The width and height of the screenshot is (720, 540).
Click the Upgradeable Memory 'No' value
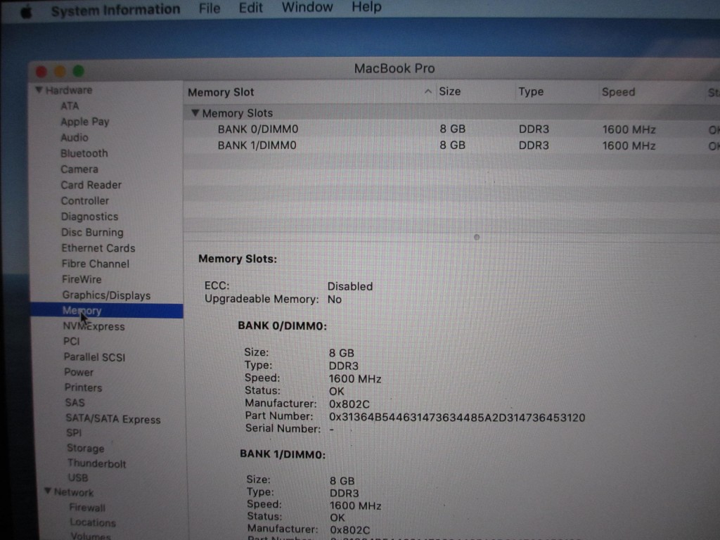click(x=334, y=300)
